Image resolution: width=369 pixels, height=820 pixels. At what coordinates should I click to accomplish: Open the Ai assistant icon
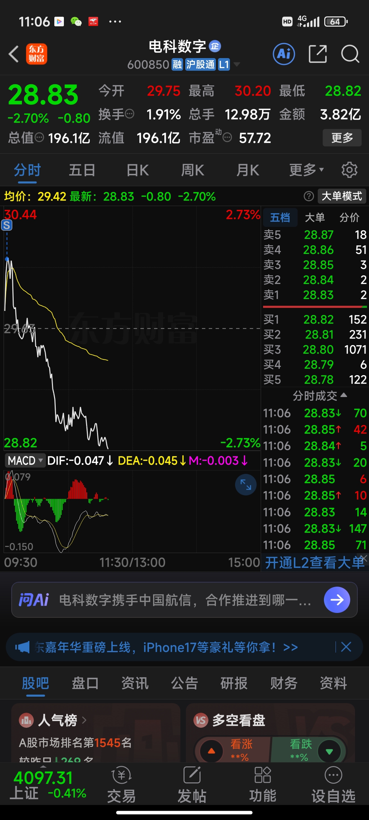tap(284, 54)
